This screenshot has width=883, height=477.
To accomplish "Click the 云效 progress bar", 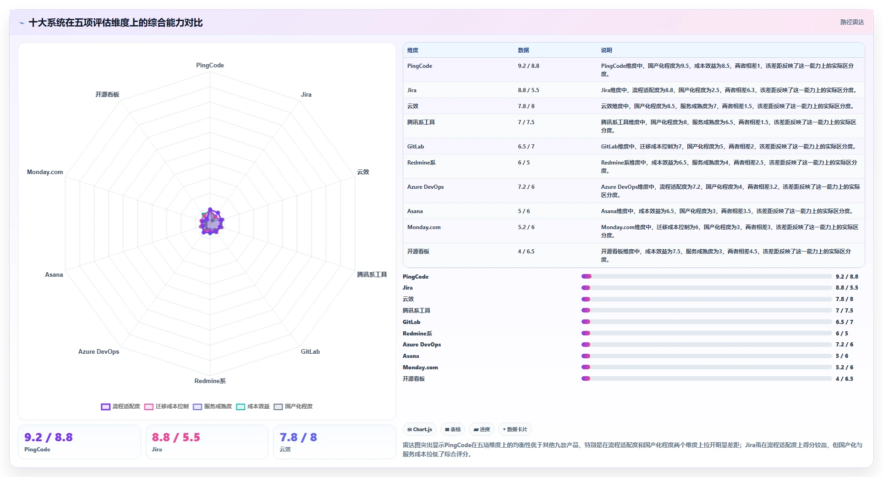I will [x=707, y=299].
